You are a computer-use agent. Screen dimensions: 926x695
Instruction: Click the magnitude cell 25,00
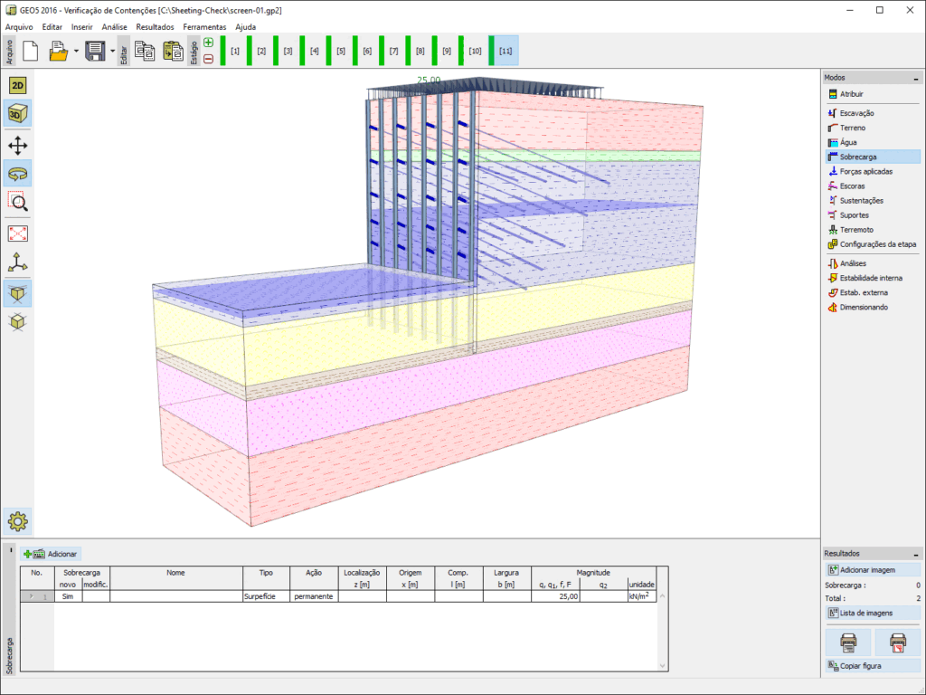pyautogui.click(x=556, y=597)
